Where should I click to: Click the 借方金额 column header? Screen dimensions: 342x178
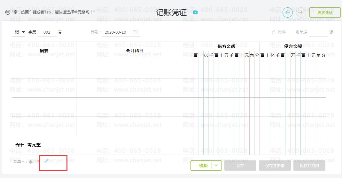(226, 46)
